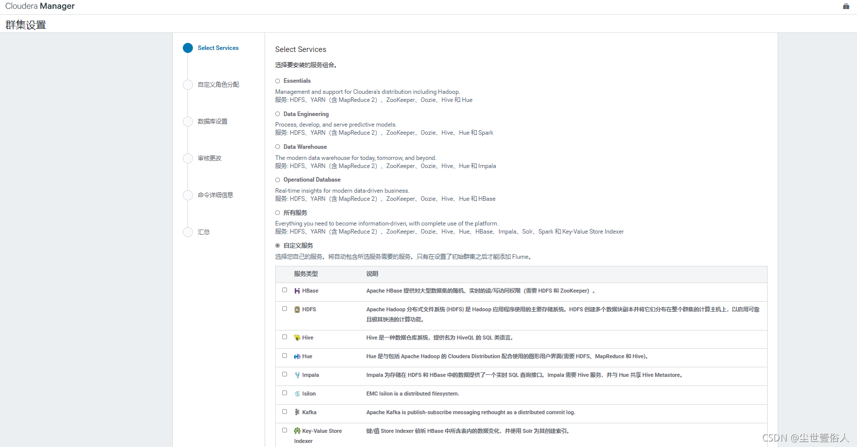Click the 所有服务 option label

click(295, 213)
